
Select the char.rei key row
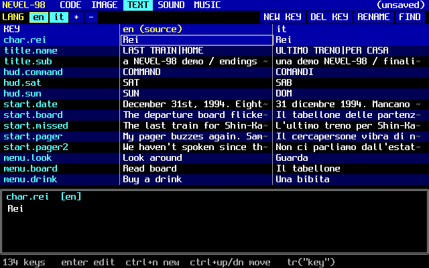click(x=60, y=40)
